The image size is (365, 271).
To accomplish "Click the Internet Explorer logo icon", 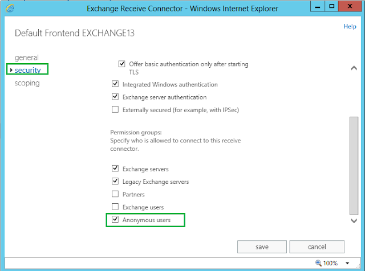I will [x=10, y=9].
